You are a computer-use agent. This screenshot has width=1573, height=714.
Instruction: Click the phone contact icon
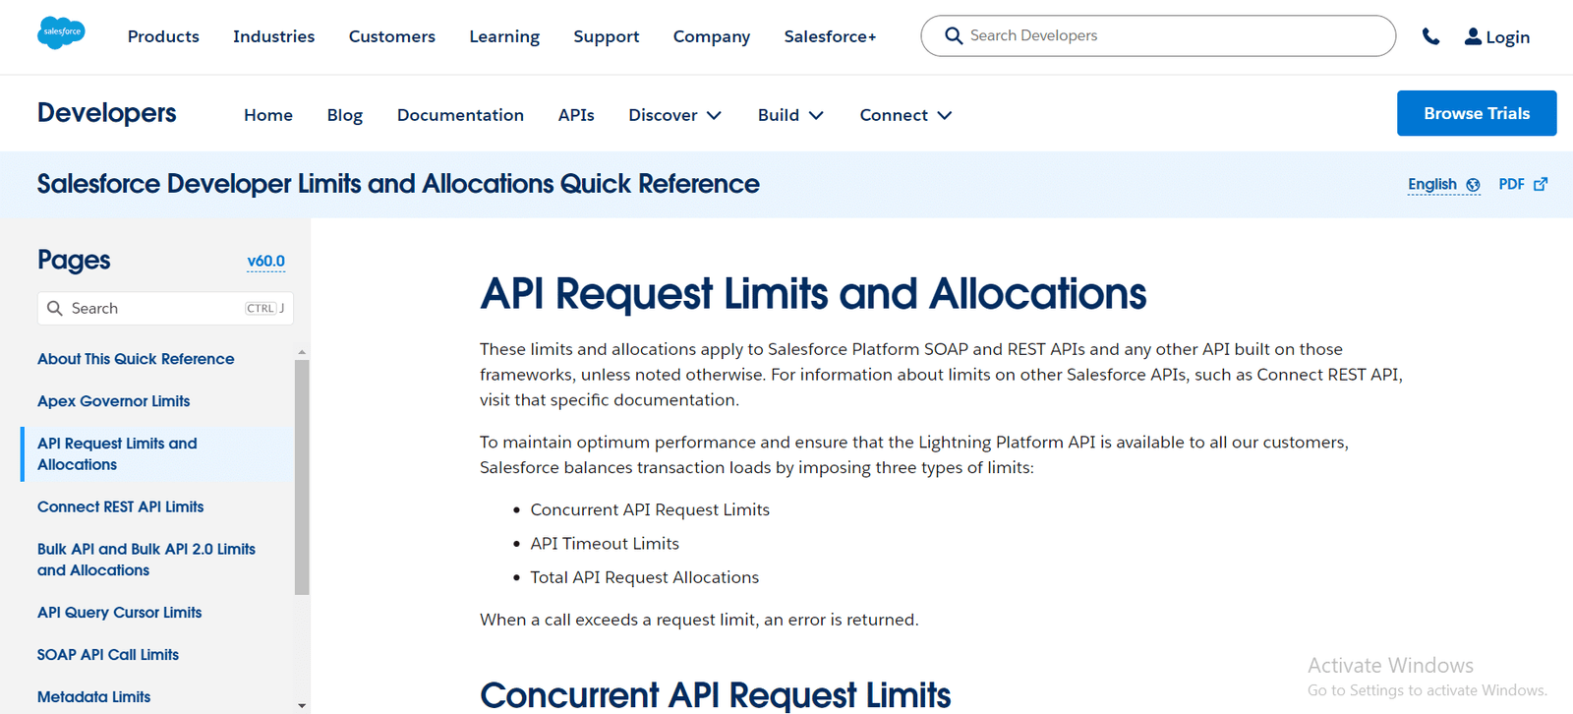pos(1430,36)
